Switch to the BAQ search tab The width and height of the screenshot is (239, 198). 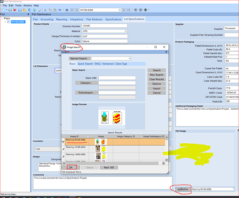[98, 64]
